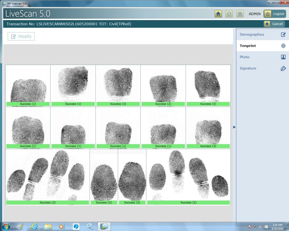Image resolution: width=289 pixels, height=231 pixels.
Task: Select the Signature section
Action: point(248,68)
